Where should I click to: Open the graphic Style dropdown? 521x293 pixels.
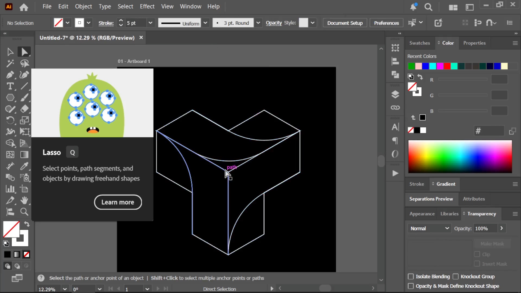(313, 23)
